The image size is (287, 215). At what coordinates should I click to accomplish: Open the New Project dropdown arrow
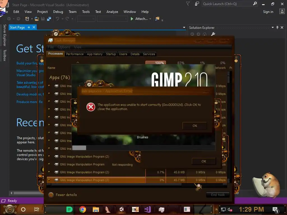[32, 19]
